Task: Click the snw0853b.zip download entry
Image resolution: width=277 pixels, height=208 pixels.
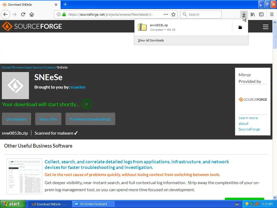Action: point(183,27)
